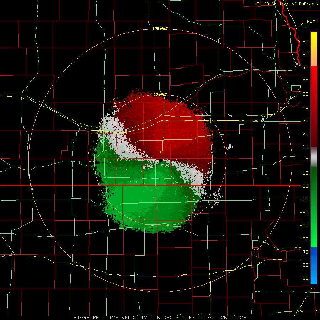Click the 60 value on velocity scale
This screenshot has width=320, height=320.
305,81
